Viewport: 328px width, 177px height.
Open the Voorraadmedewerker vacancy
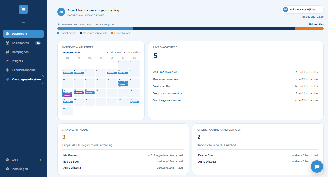click(236, 93)
